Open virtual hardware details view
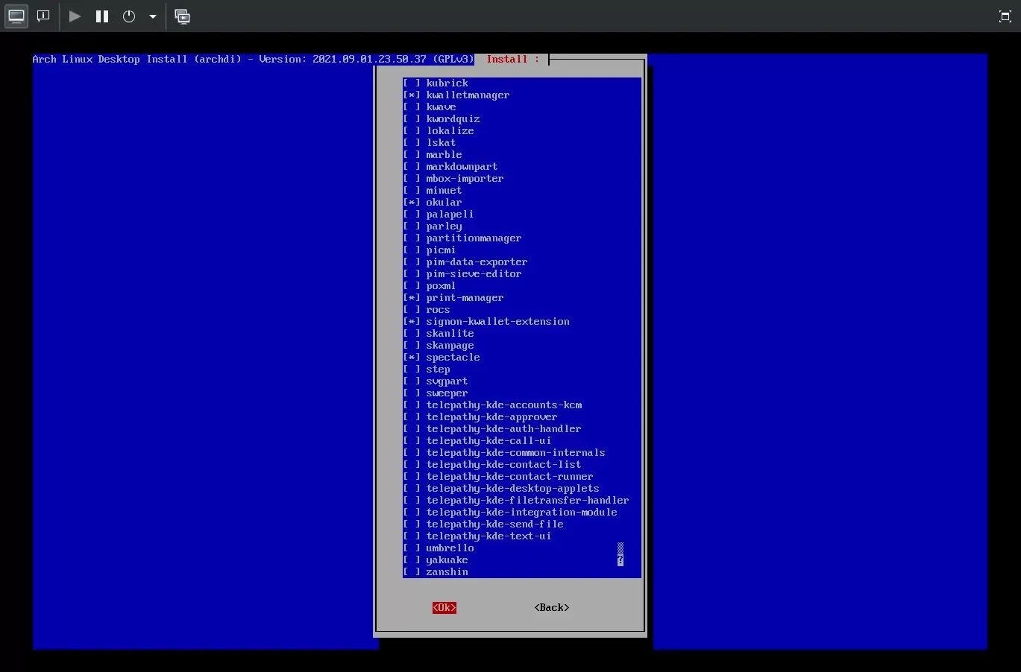 click(43, 16)
